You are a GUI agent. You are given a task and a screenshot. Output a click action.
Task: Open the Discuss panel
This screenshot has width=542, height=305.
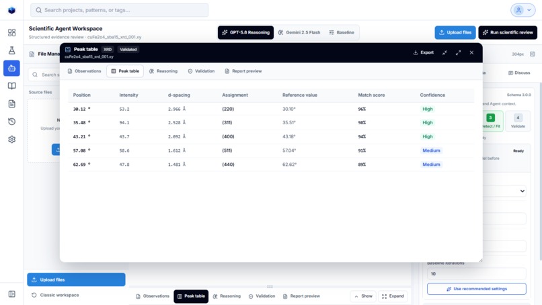coord(519,73)
